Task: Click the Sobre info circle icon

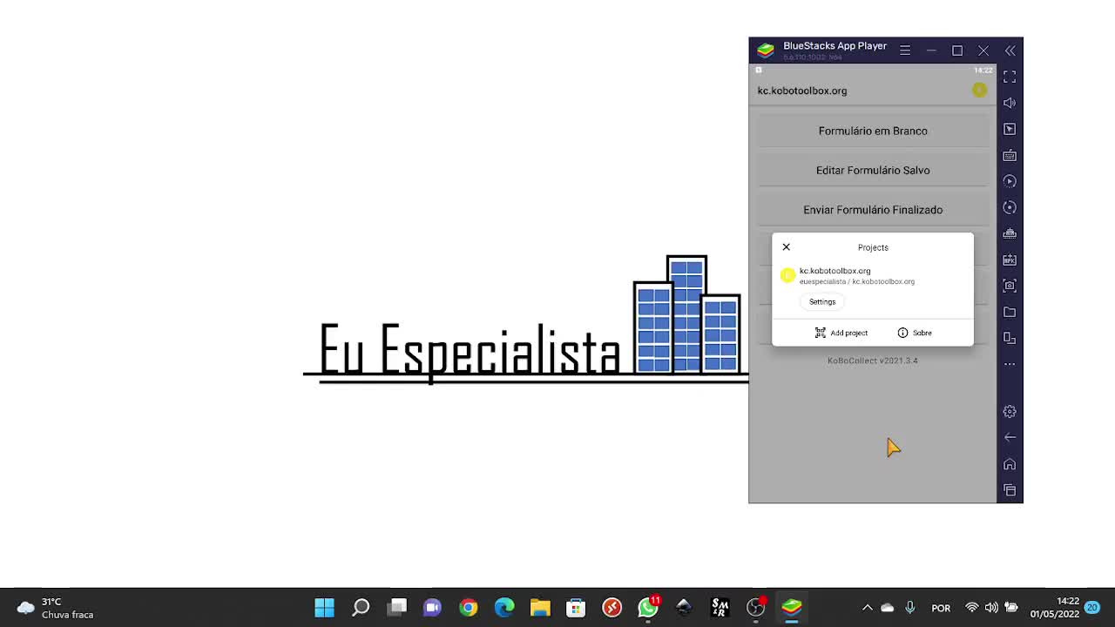Action: pyautogui.click(x=902, y=333)
